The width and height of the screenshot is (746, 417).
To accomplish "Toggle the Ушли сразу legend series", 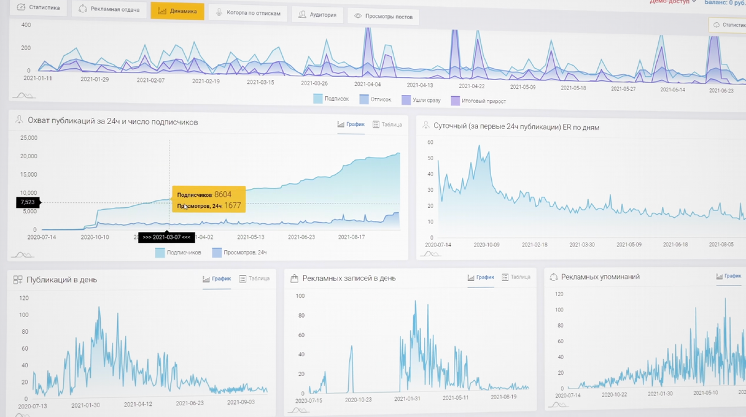I will (x=421, y=100).
